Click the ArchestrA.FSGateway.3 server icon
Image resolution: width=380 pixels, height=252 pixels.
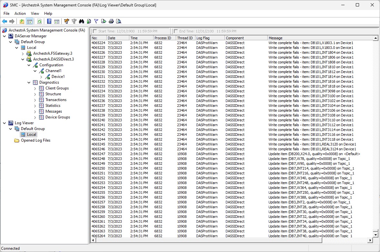[x=29, y=53]
